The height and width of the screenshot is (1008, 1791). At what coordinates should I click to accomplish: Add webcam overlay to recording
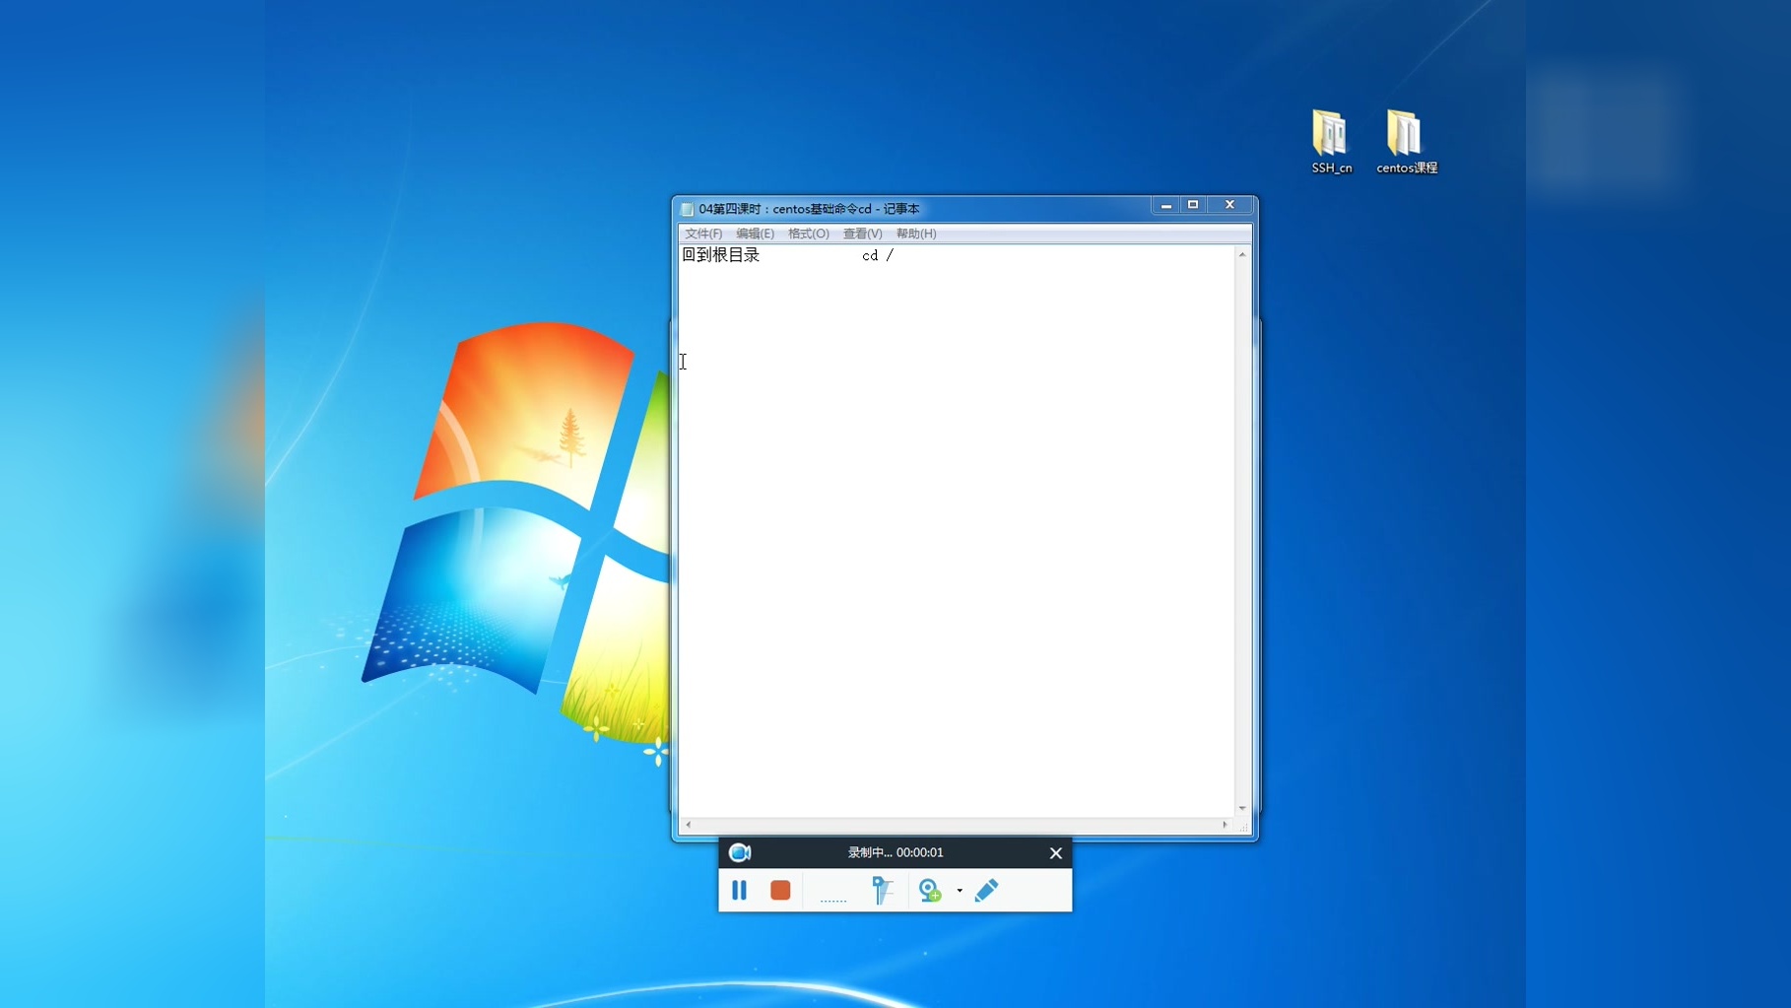(x=929, y=891)
